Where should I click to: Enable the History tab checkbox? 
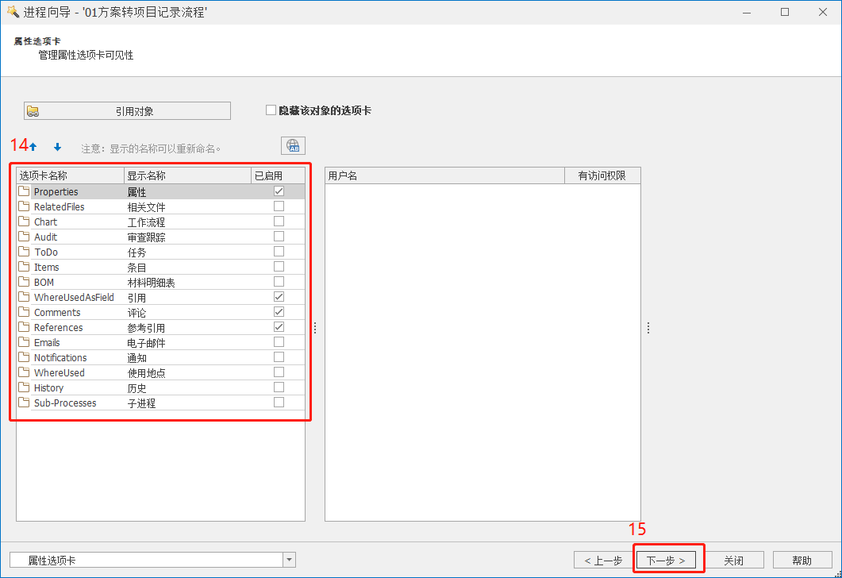click(x=279, y=388)
